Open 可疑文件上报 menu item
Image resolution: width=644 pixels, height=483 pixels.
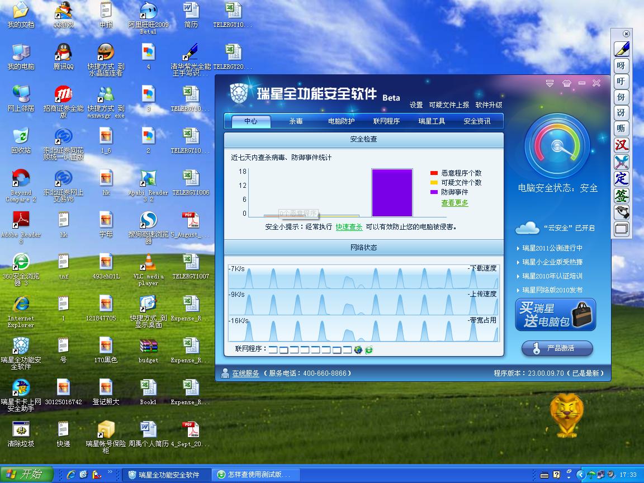449,105
